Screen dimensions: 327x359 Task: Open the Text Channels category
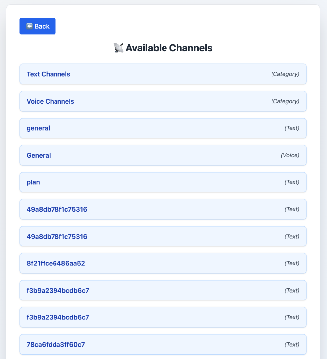(x=49, y=74)
